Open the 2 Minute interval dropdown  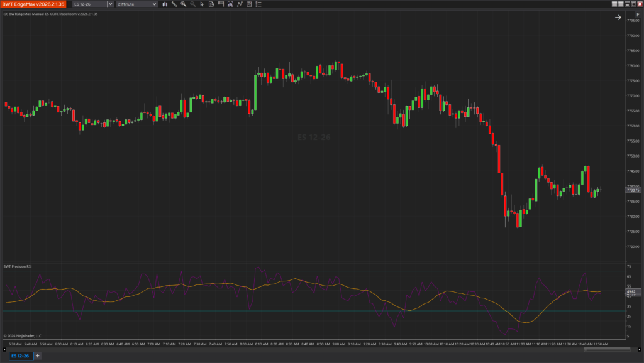(x=136, y=4)
